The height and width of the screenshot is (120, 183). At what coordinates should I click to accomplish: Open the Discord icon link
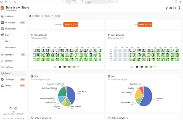(171, 8)
